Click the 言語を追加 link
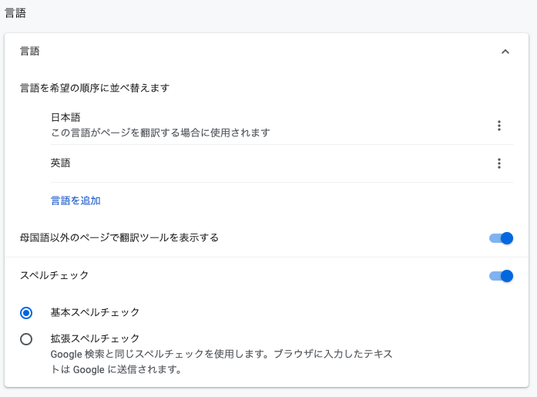Image resolution: width=537 pixels, height=397 pixels. point(76,200)
